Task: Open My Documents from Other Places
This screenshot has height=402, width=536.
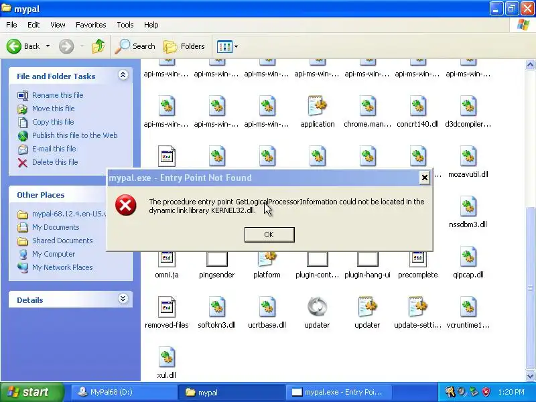Action: click(56, 227)
